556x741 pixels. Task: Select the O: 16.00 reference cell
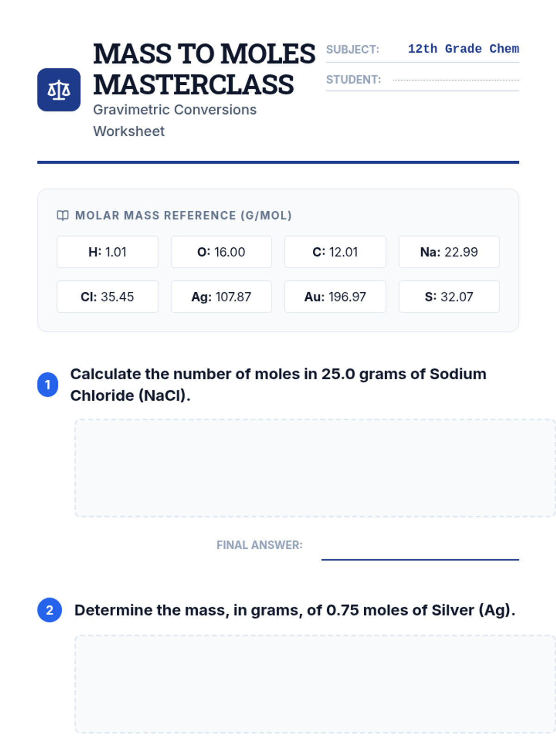221,252
